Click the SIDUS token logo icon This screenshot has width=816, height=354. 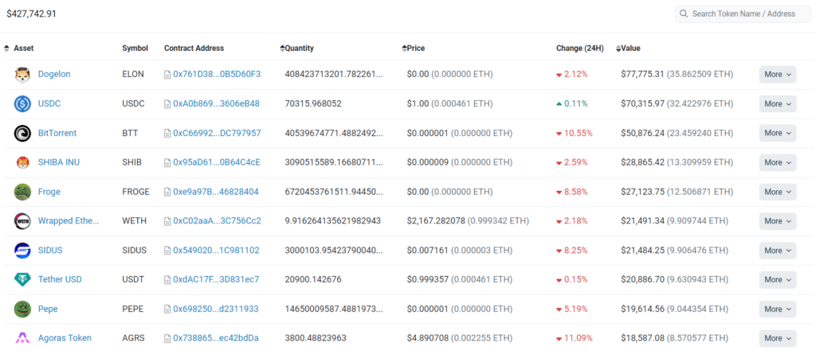click(x=22, y=250)
